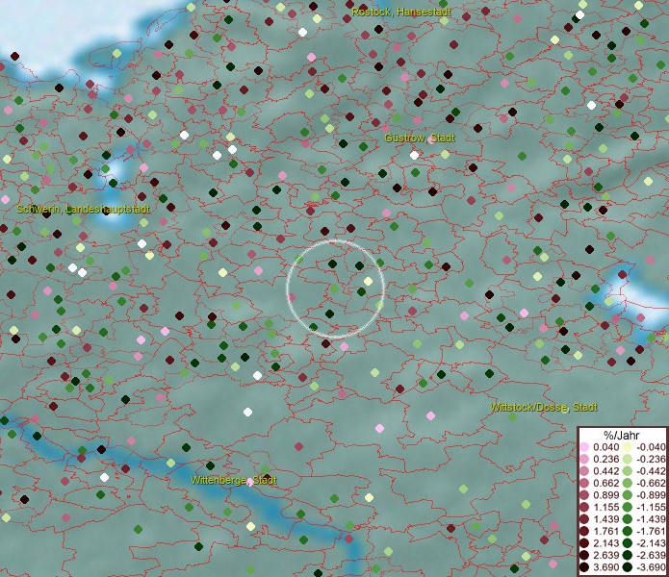669x577 pixels.
Task: Click the -1.761 legend color dot
Action: click(628, 532)
